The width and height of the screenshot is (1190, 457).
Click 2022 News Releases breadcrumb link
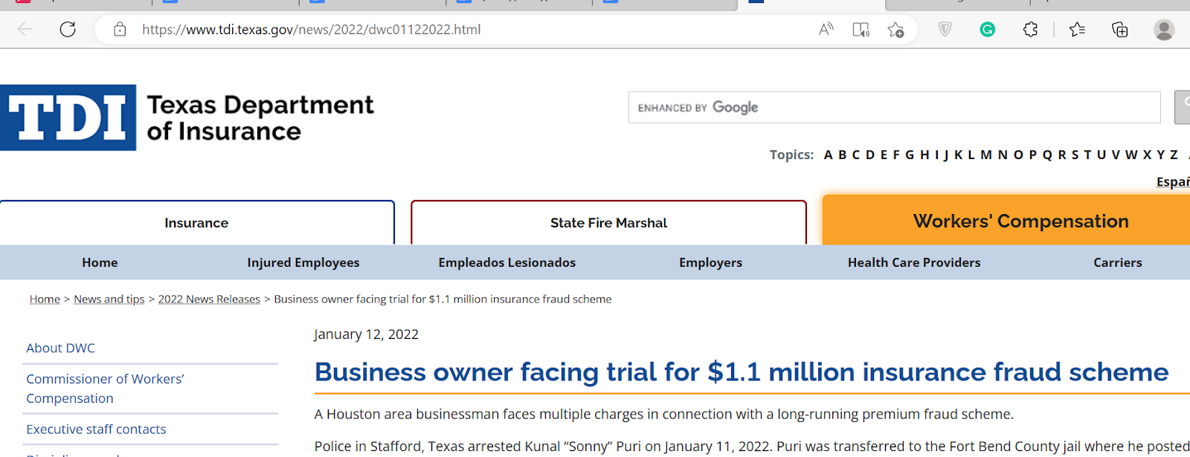coord(209,299)
